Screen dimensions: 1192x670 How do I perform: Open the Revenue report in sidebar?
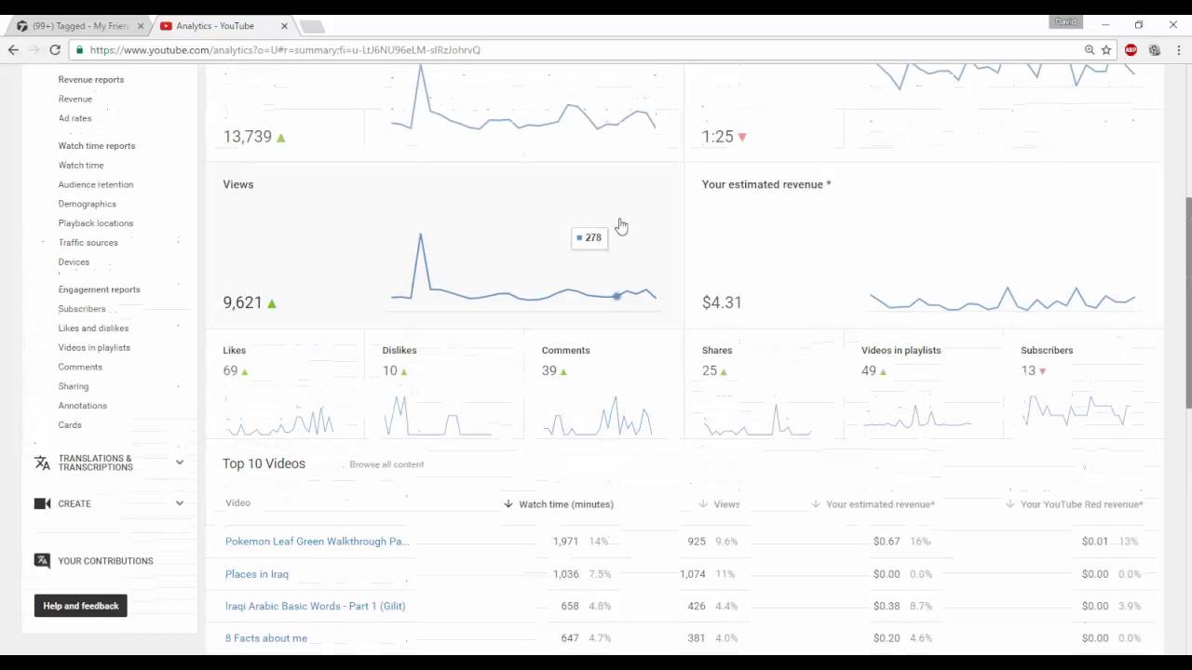(x=75, y=99)
